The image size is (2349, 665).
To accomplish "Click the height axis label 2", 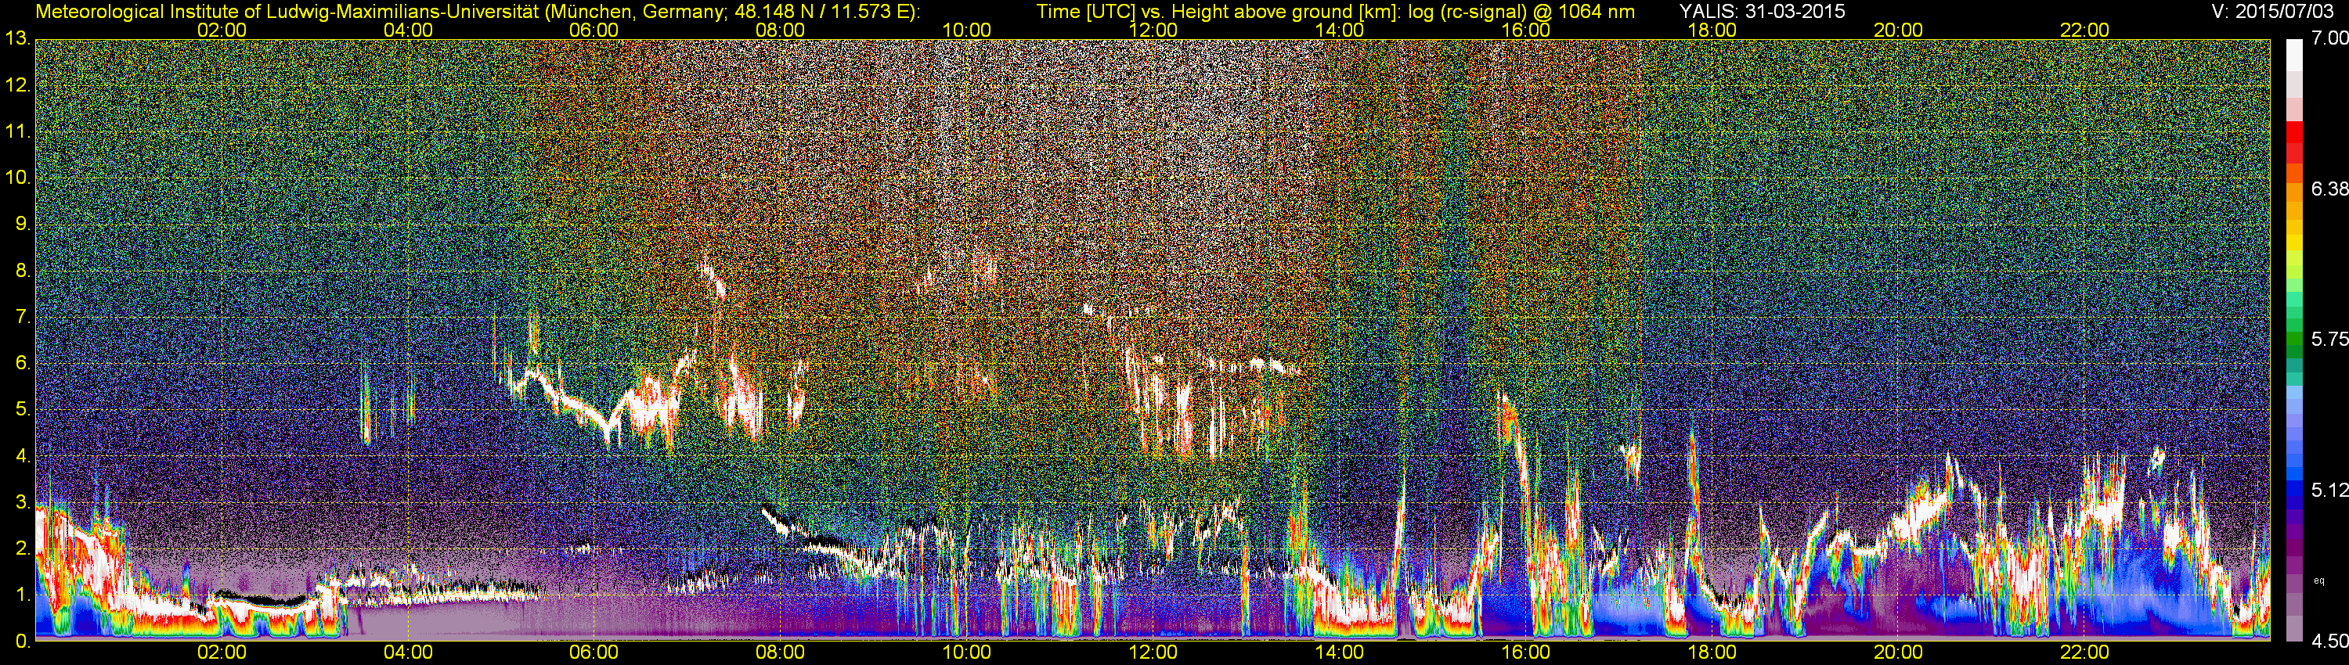I will (23, 548).
